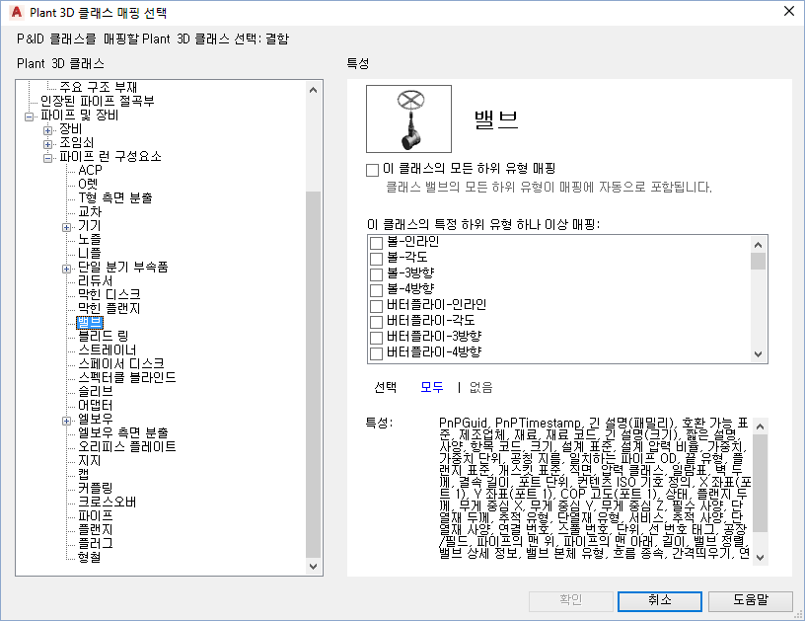The height and width of the screenshot is (621, 805).
Task: Expand the 조임쇠 tree node
Action: (x=47, y=144)
